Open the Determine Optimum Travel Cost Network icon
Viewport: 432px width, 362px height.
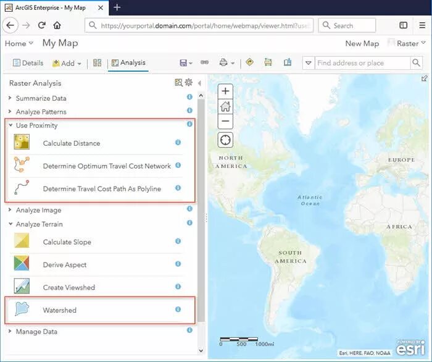[22, 164]
